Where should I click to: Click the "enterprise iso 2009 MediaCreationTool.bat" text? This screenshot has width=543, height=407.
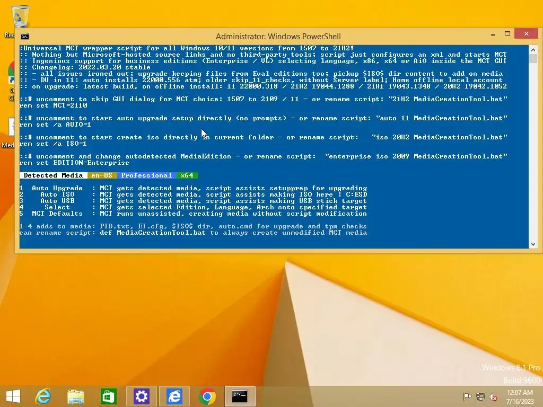pyautogui.click(x=416, y=156)
